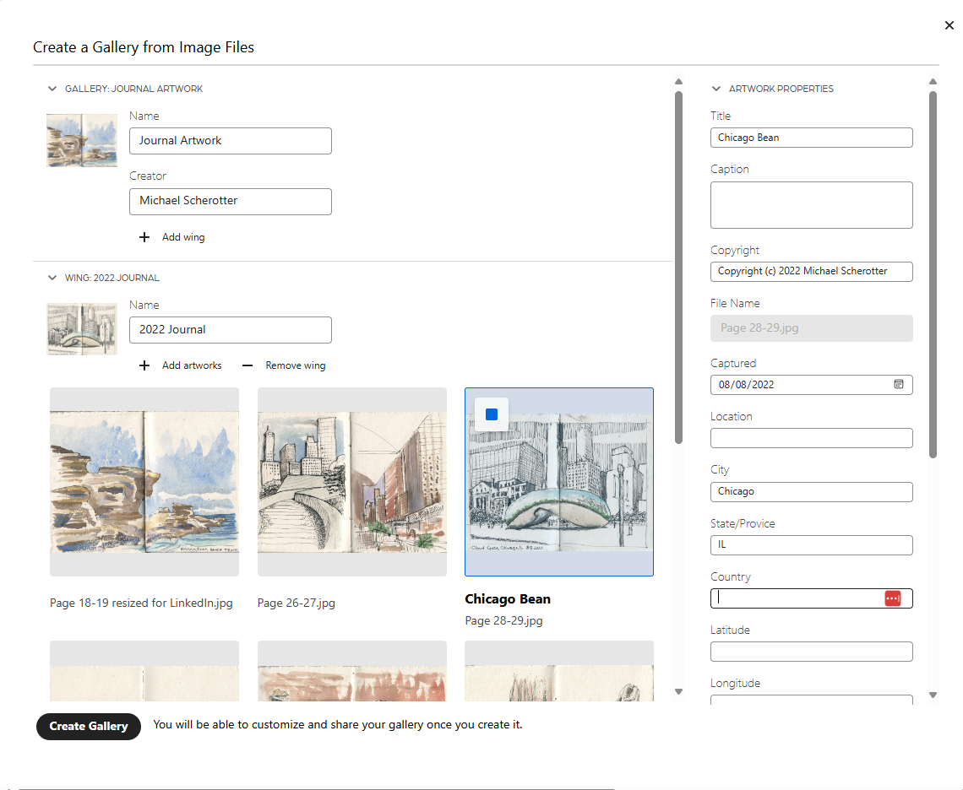963x790 pixels.
Task: Click the gallery cover thumbnail image
Action: (82, 140)
